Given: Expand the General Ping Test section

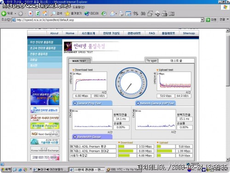Looking at the screenshot, I should (x=92, y=103).
